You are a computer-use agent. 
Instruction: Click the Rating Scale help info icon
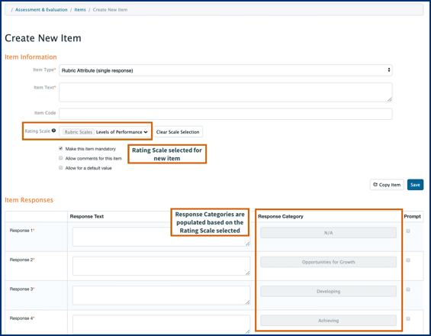pyautogui.click(x=53, y=131)
